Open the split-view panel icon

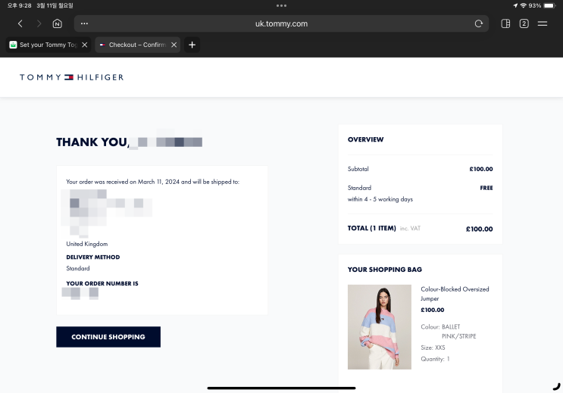tap(505, 23)
